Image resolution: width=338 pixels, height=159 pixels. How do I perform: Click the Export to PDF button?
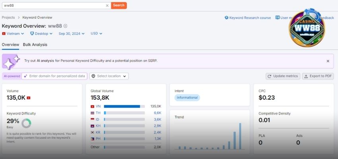pyautogui.click(x=318, y=76)
